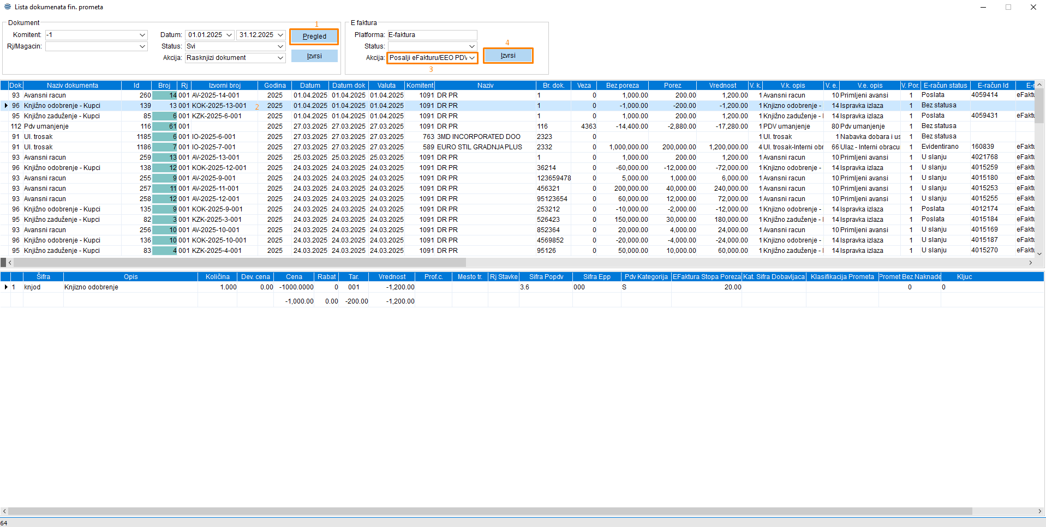Image resolution: width=1046 pixels, height=527 pixels.
Task: Sort by Naziv dokumenta column header
Action: pos(72,86)
